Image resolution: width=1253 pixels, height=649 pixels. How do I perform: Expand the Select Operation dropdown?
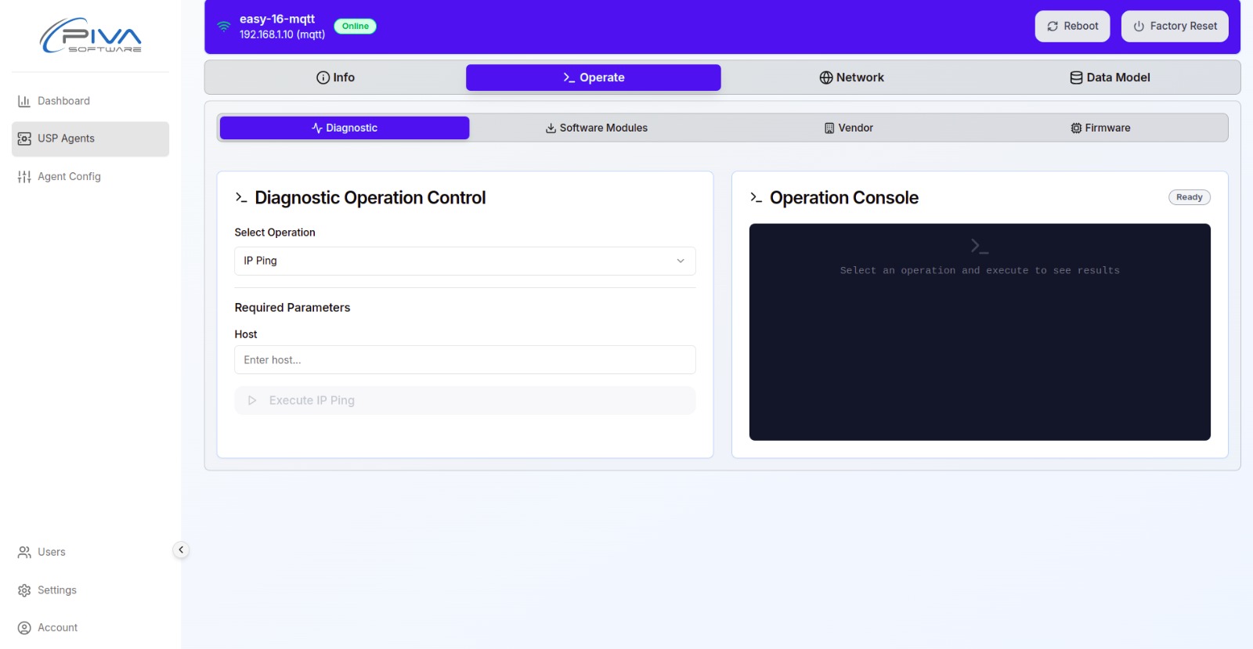[464, 261]
